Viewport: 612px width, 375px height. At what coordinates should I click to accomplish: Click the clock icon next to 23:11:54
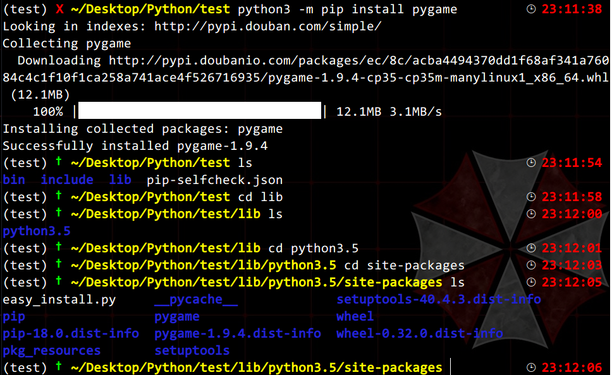(x=530, y=163)
